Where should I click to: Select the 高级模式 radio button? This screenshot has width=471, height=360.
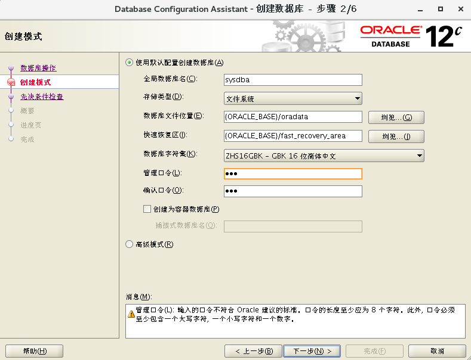pyautogui.click(x=129, y=244)
